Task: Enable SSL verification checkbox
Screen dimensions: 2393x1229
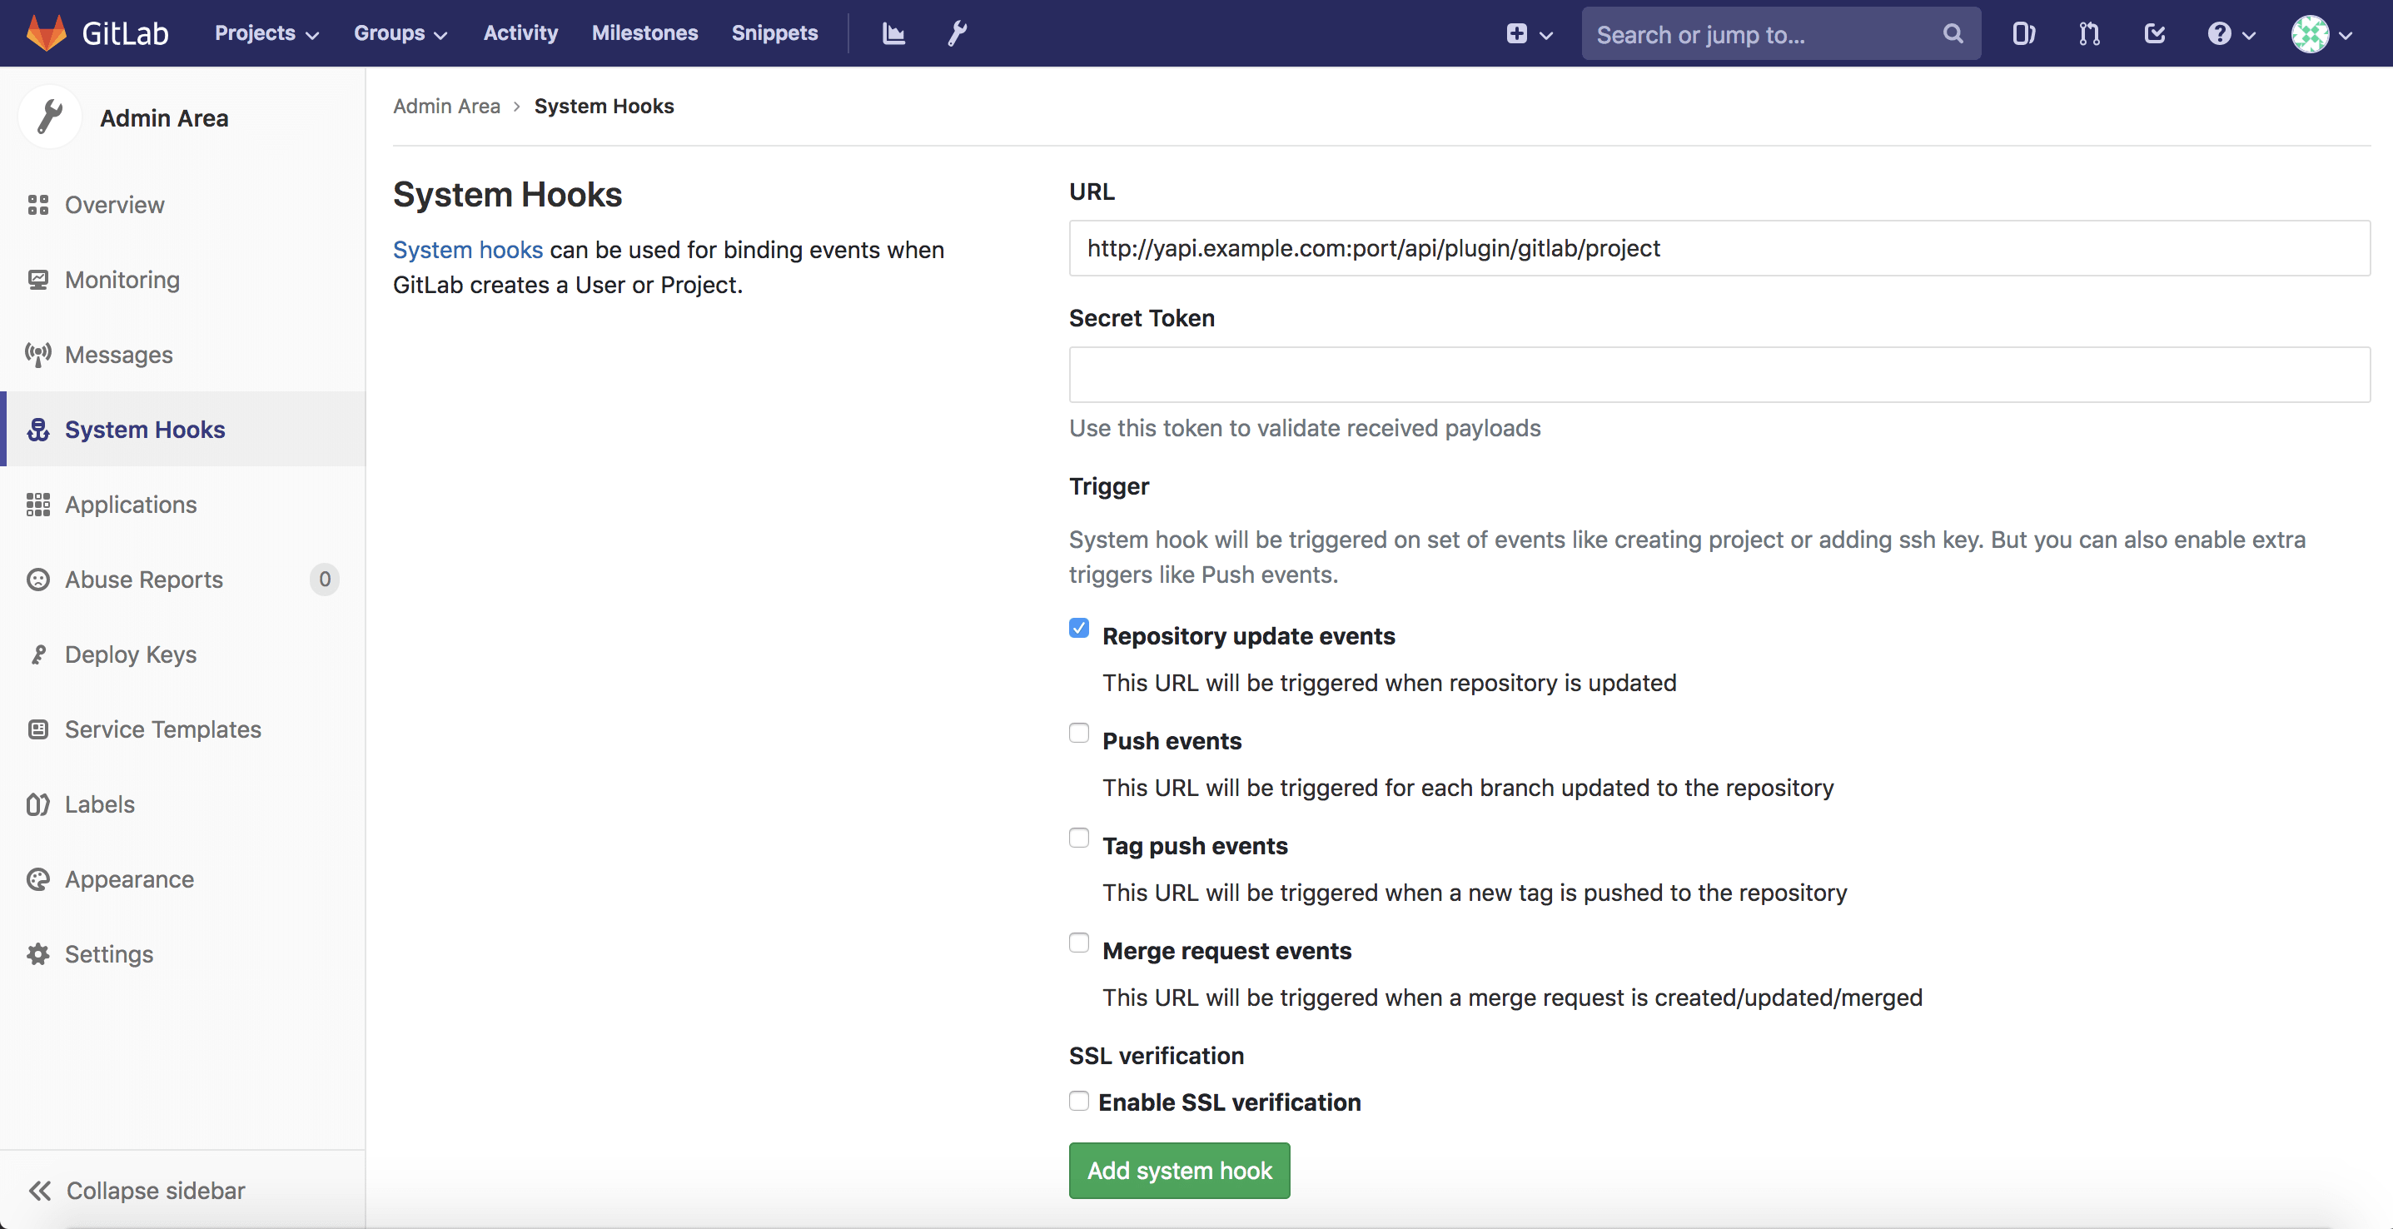Action: pos(1080,1099)
